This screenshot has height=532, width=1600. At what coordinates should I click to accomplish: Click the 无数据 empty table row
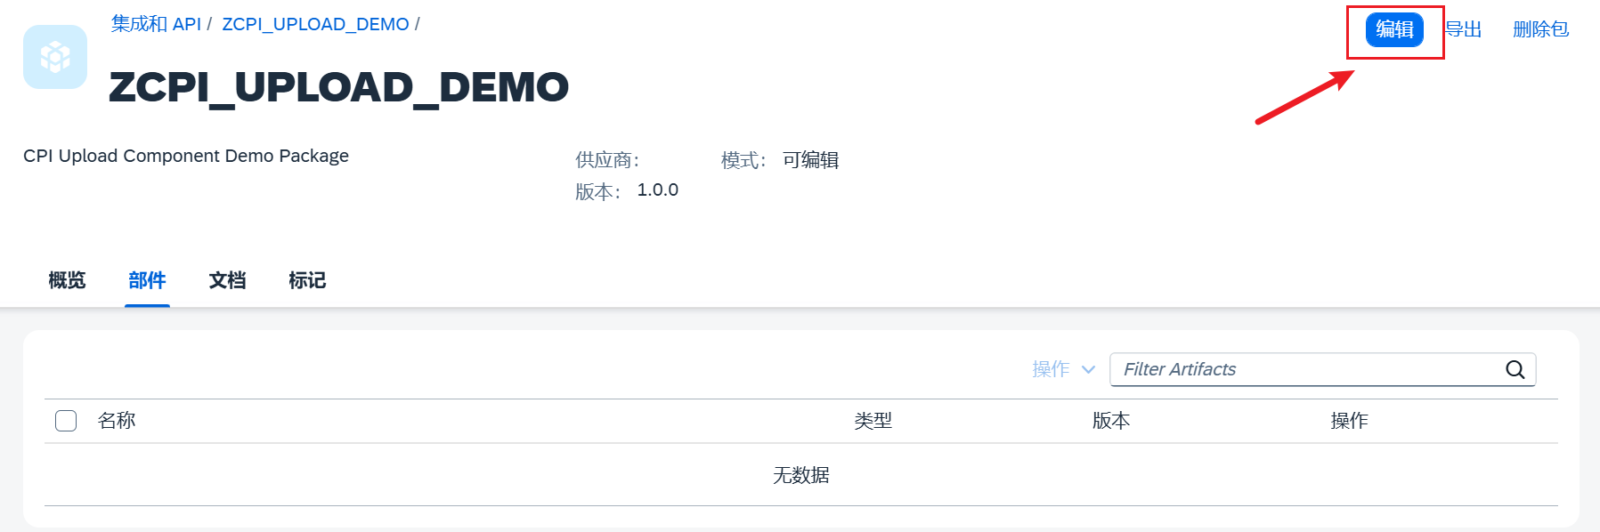(800, 475)
